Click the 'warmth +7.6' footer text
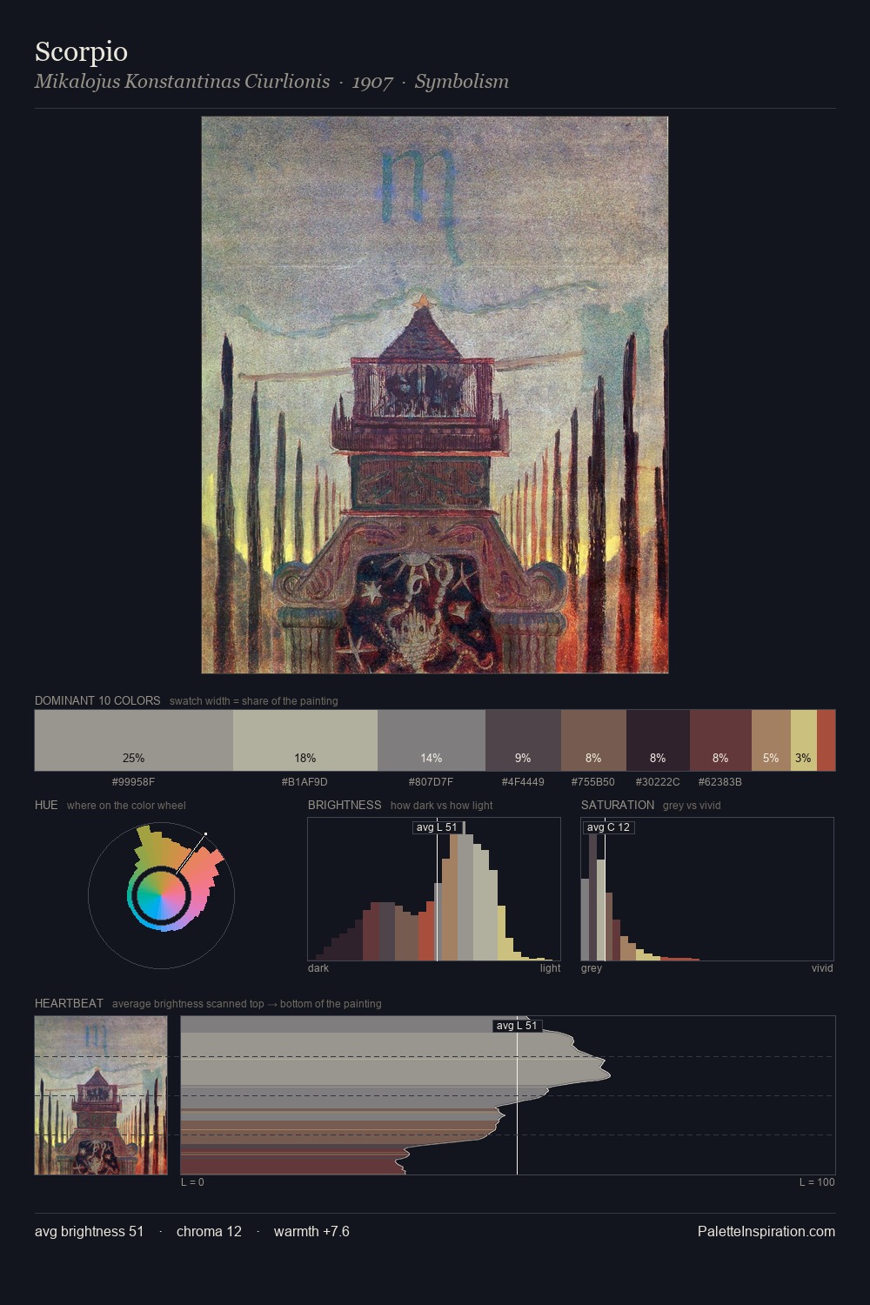Viewport: 870px width, 1305px height. point(311,1231)
